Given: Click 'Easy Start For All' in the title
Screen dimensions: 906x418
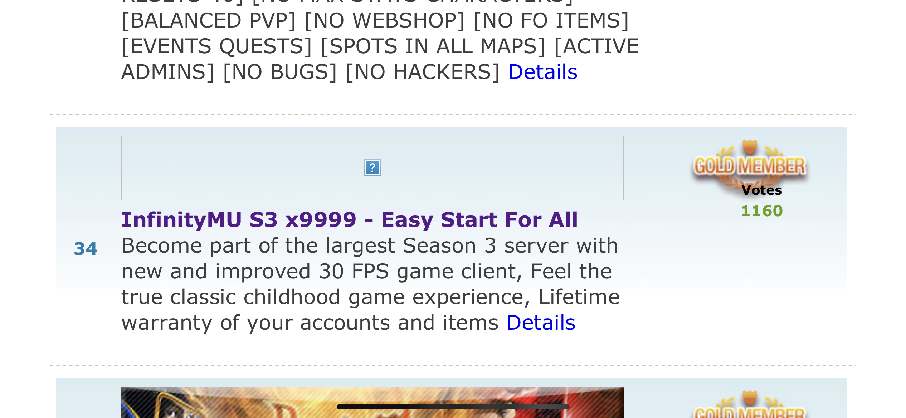Looking at the screenshot, I should click(479, 219).
